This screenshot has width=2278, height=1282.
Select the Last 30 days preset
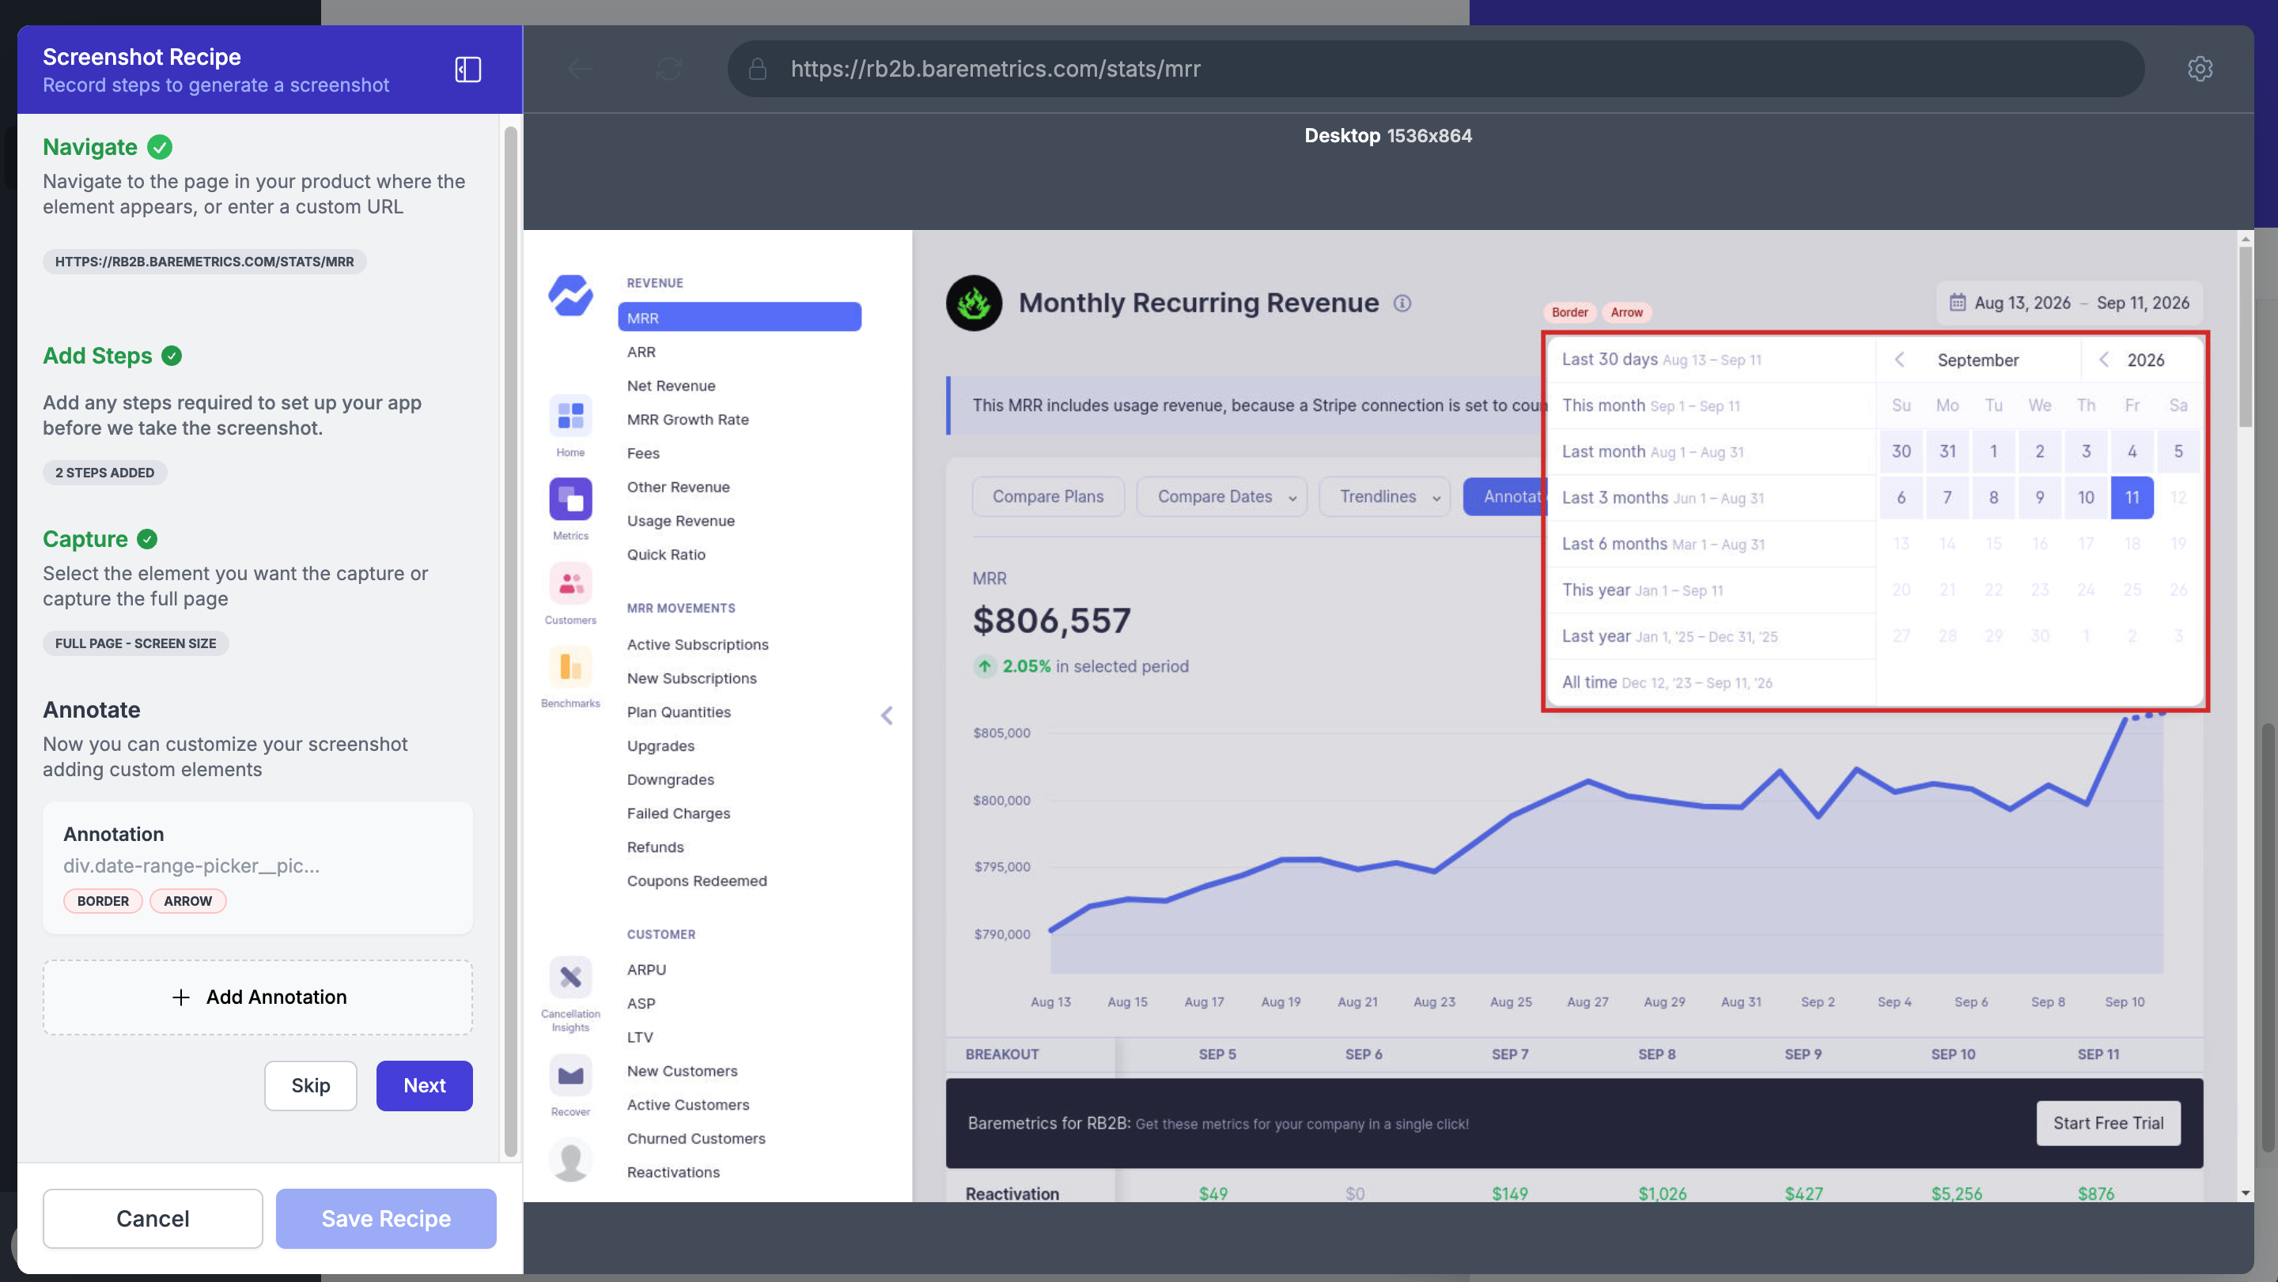[1711, 360]
